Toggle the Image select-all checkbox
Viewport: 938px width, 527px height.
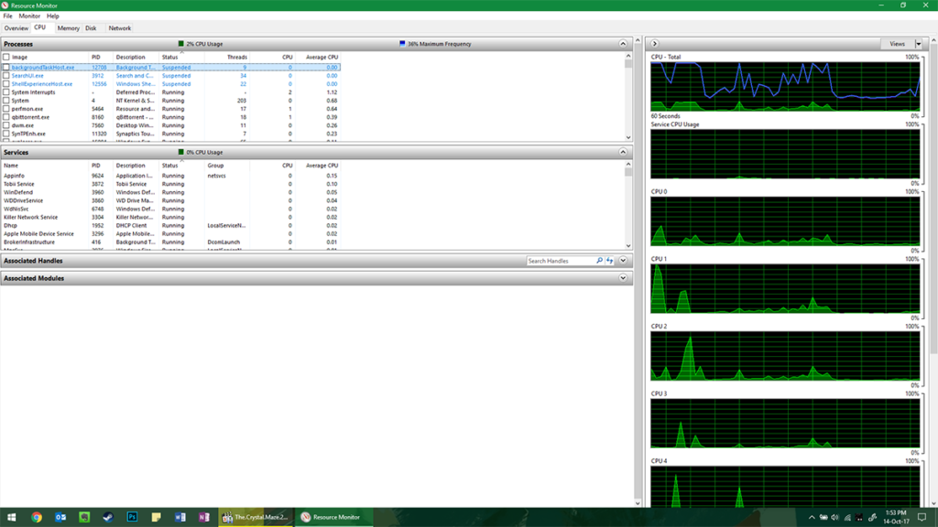(6, 57)
